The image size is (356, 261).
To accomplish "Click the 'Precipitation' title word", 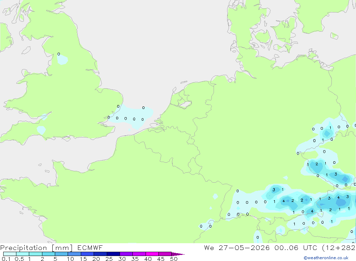I will (x=23, y=247).
